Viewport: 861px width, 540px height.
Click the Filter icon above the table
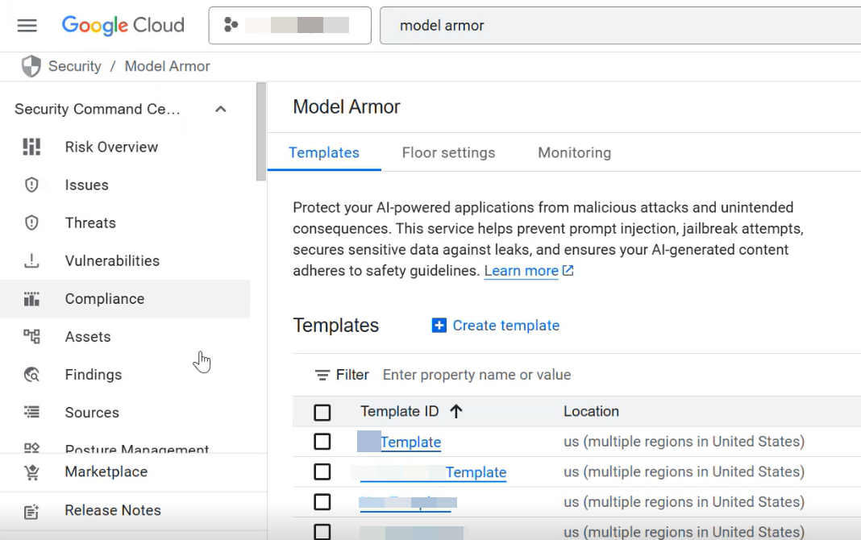(322, 375)
